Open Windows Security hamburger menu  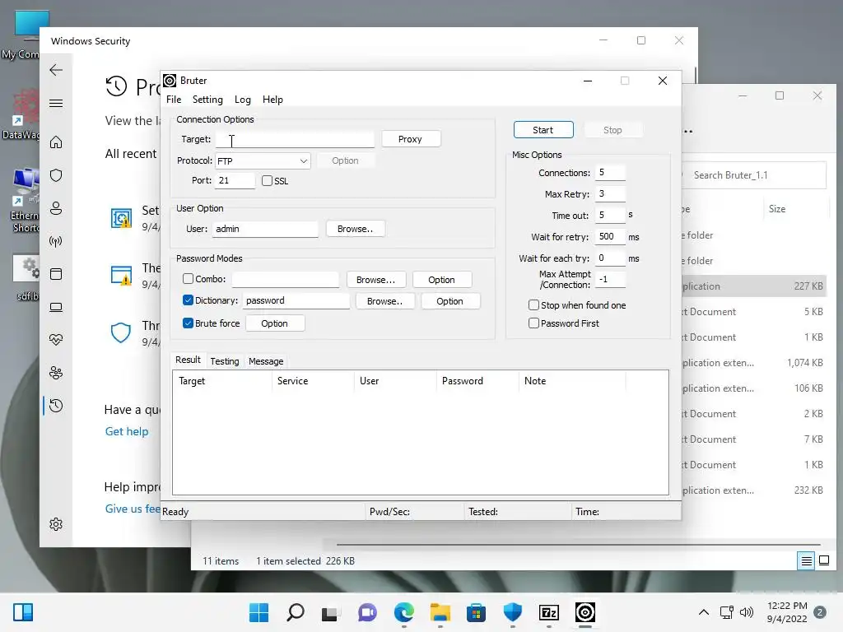pyautogui.click(x=56, y=103)
